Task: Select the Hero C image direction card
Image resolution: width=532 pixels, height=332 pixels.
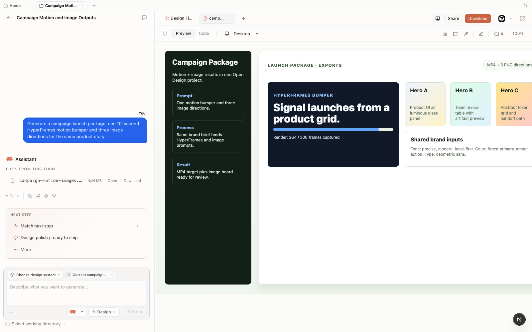Action: [514, 104]
